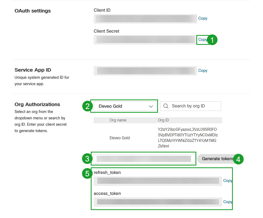Click the Org ID string for Eleveo Gold
The width and height of the screenshot is (263, 218).
pos(187,138)
